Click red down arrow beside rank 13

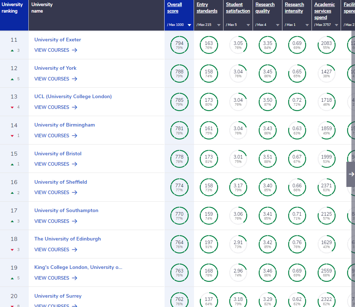12,107
